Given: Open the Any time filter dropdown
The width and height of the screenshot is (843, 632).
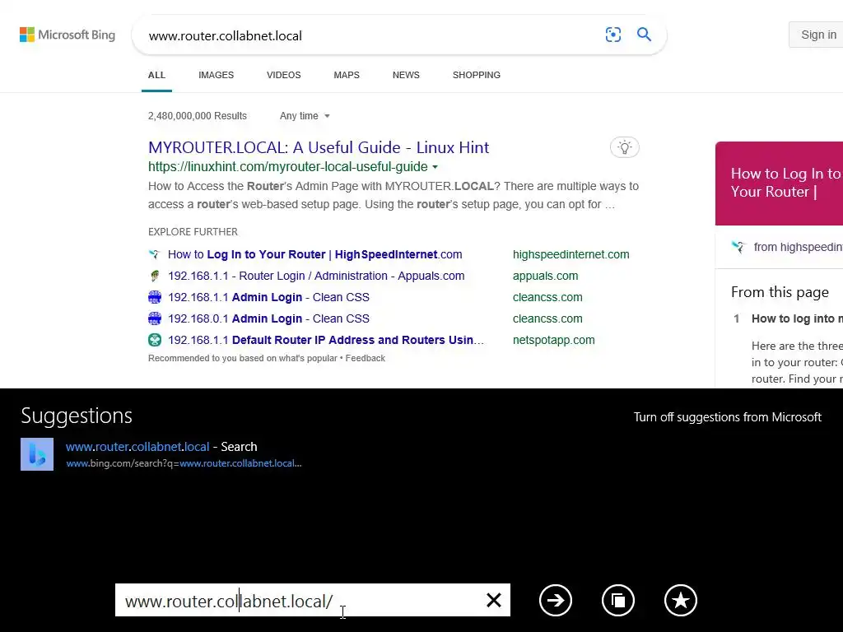Looking at the screenshot, I should click(x=305, y=116).
